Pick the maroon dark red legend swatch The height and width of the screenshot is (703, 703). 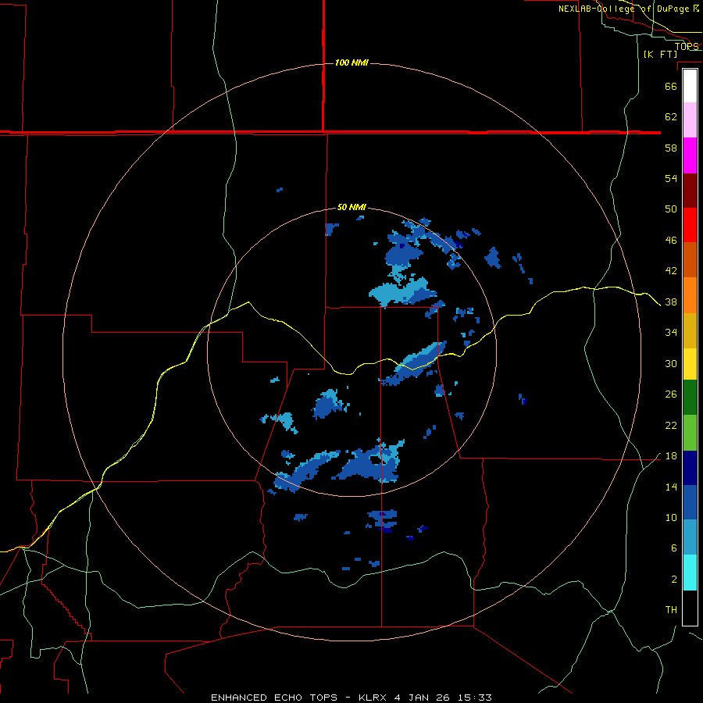pos(690,190)
